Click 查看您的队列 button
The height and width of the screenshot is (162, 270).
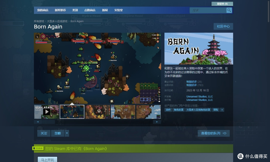(213, 133)
